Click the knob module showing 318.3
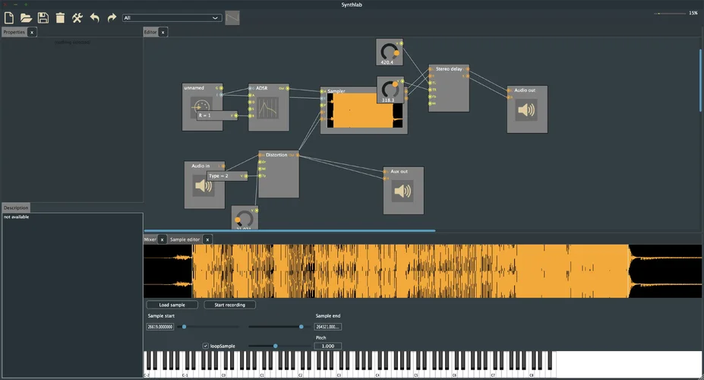 tap(390, 90)
